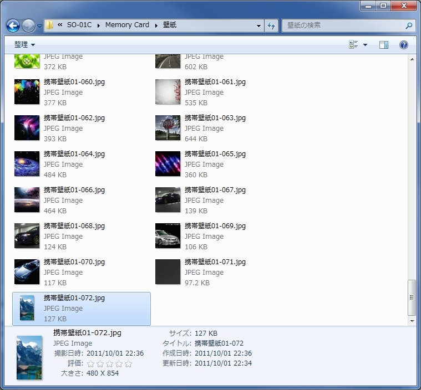Select thumbnail of 携帯壁紙01-064.jpg
This screenshot has width=421, height=390.
click(27, 163)
